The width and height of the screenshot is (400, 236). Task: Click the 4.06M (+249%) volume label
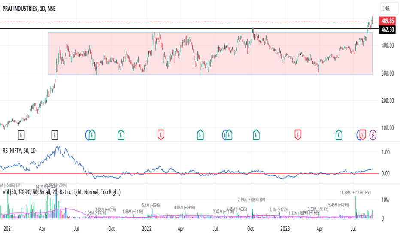185,207
